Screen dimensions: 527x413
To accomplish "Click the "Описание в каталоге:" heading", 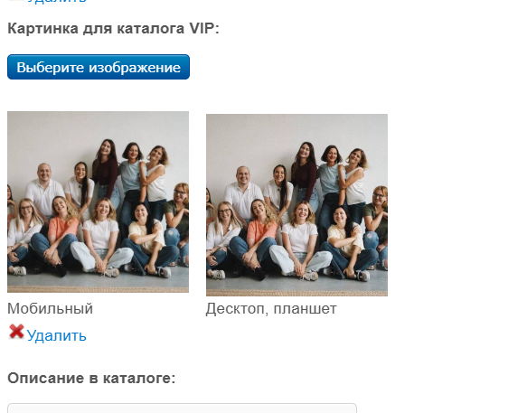I will coord(91,378).
